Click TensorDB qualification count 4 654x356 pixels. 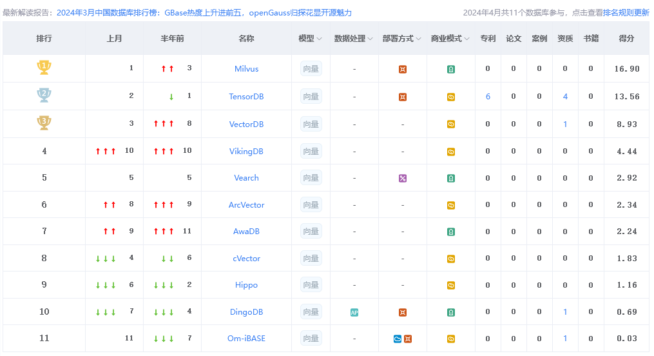click(565, 96)
